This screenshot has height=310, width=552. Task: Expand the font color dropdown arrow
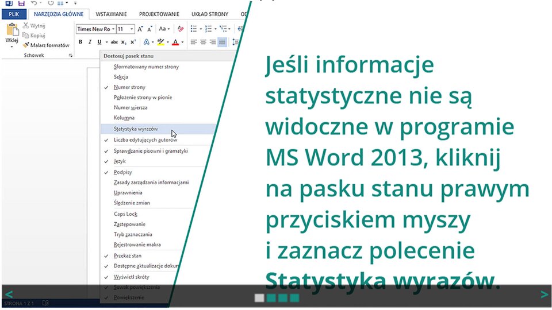pos(182,42)
